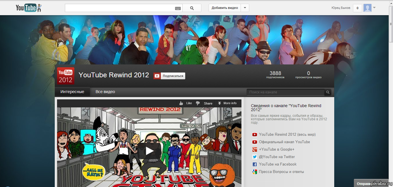The image size is (393, 187).
Task: Subscribe with the Подписаться button
Action: (173, 76)
